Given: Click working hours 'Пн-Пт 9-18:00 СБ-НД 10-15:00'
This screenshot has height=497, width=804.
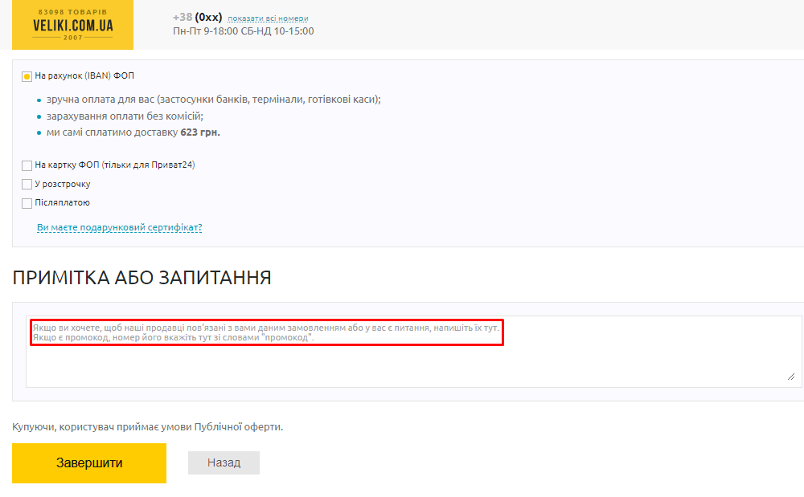Looking at the screenshot, I should [244, 31].
